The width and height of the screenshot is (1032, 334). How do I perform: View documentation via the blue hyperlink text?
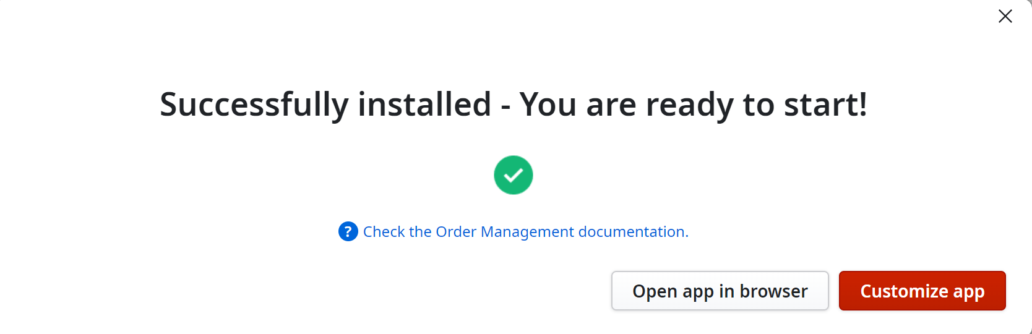(526, 231)
